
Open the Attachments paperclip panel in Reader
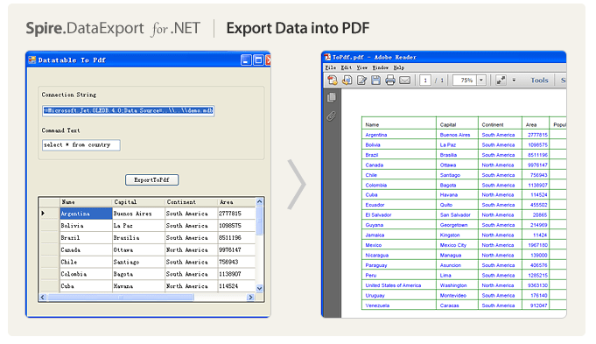[x=332, y=116]
